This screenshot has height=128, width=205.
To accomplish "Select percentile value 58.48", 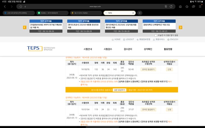I will tap(131, 69).
